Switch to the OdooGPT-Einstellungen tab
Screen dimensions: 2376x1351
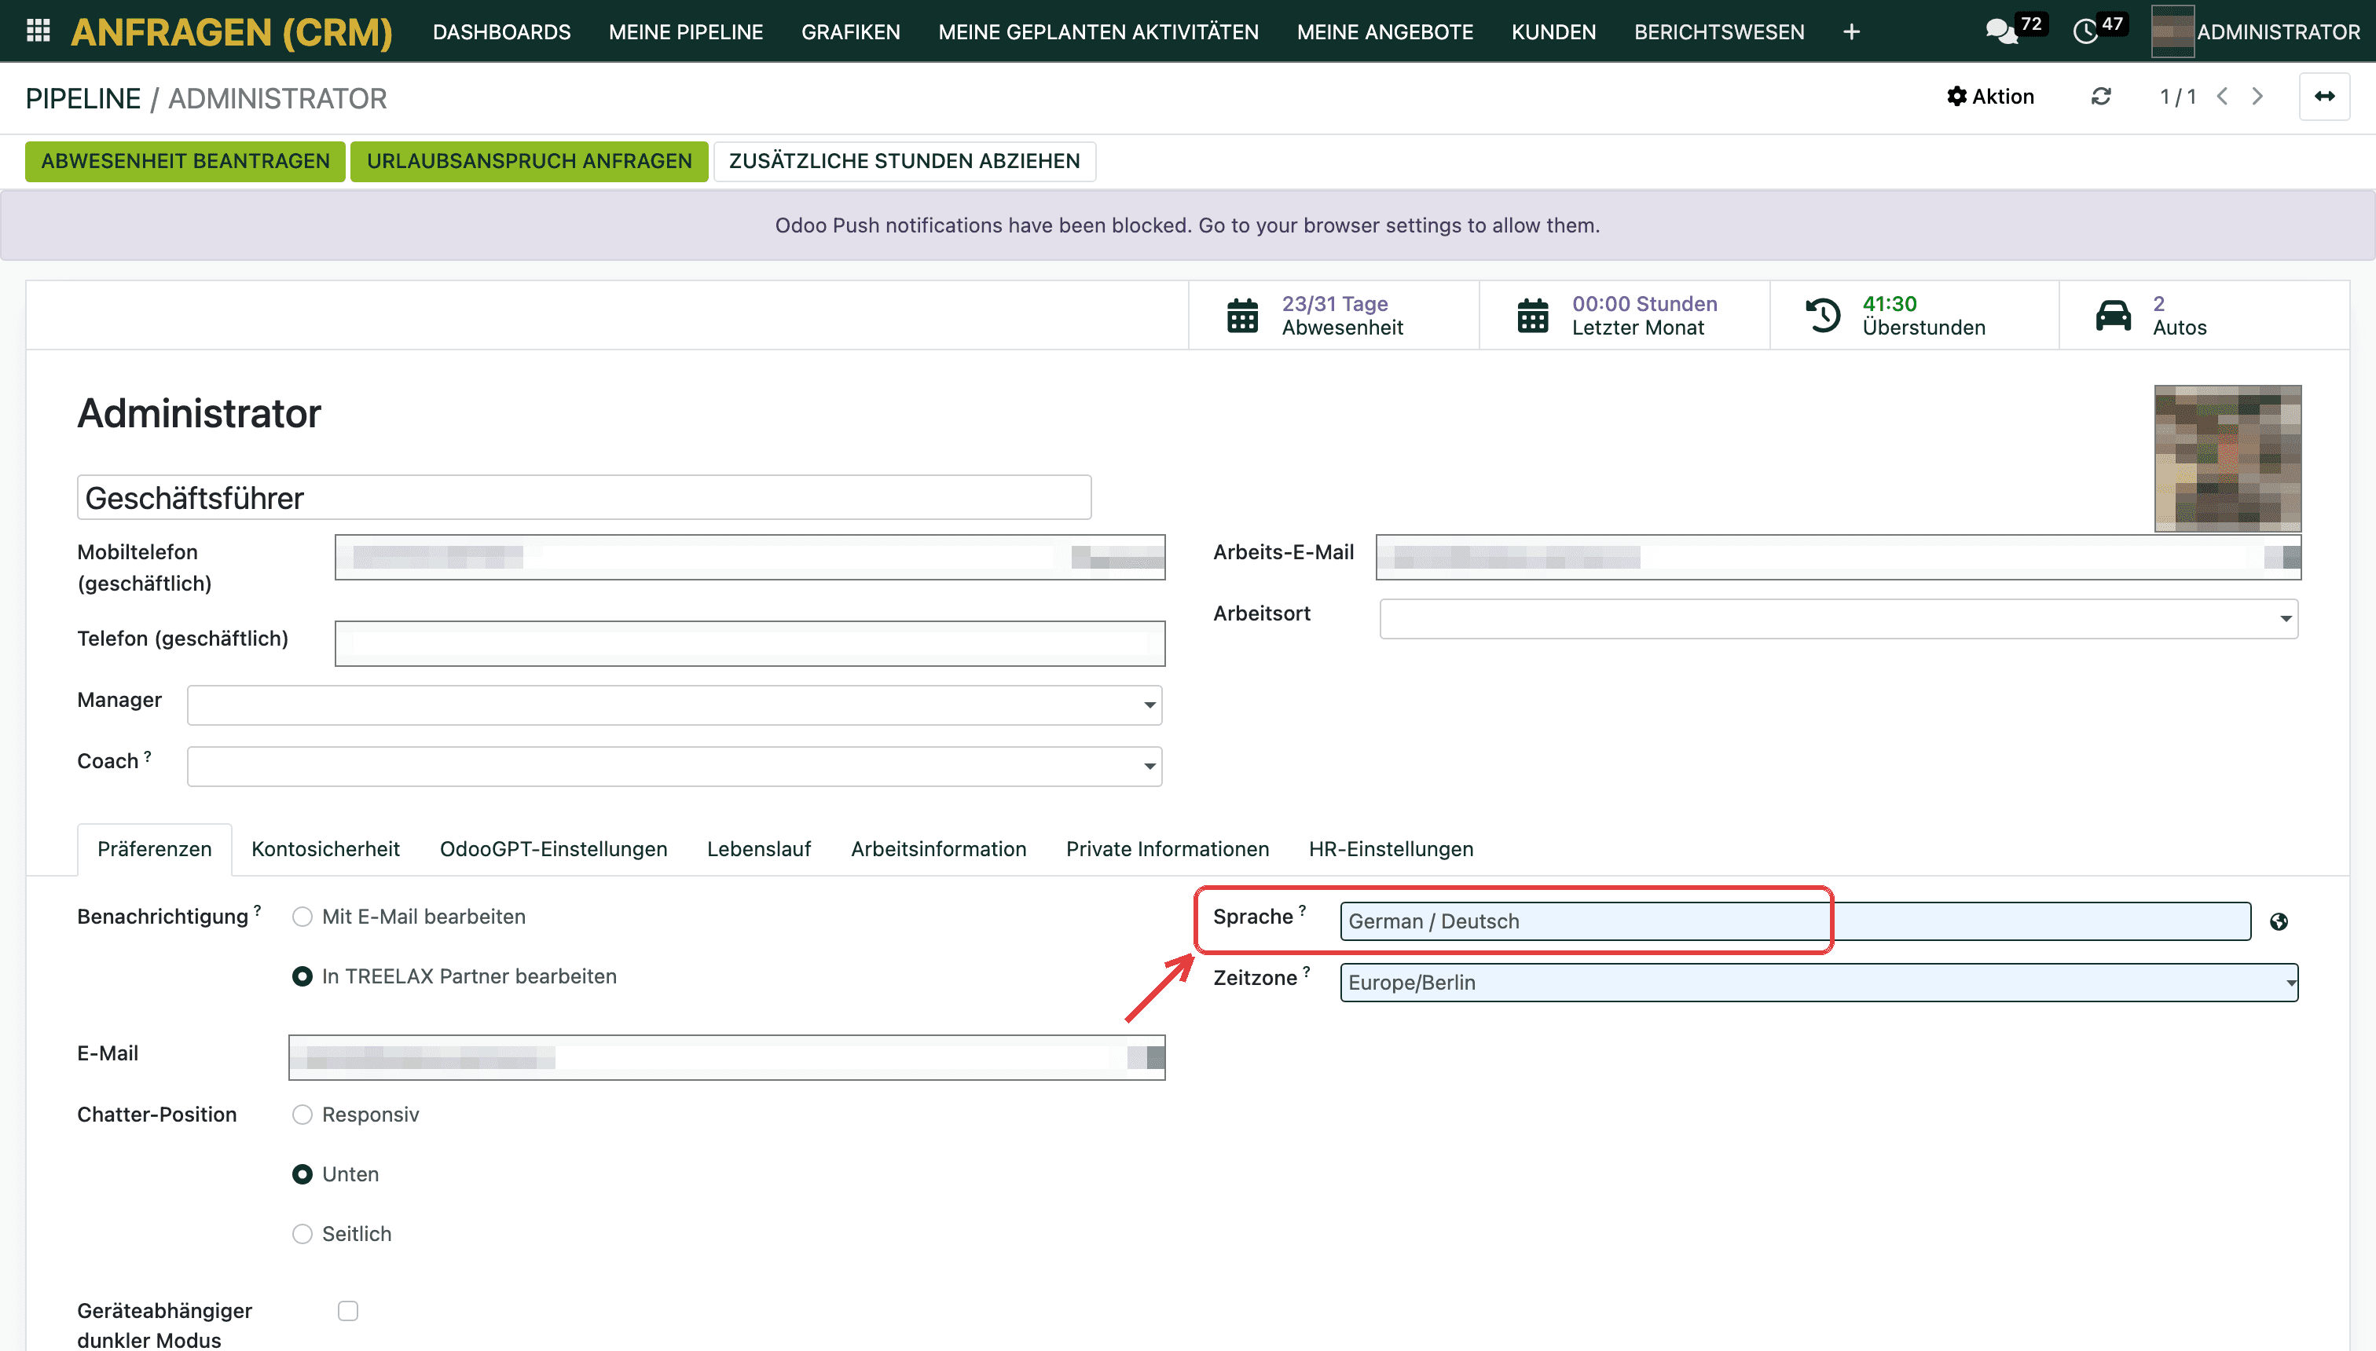pos(553,849)
